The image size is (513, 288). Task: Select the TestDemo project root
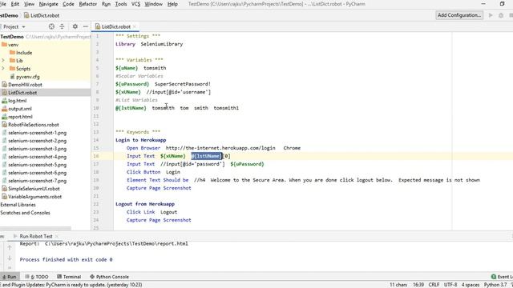coord(12,37)
